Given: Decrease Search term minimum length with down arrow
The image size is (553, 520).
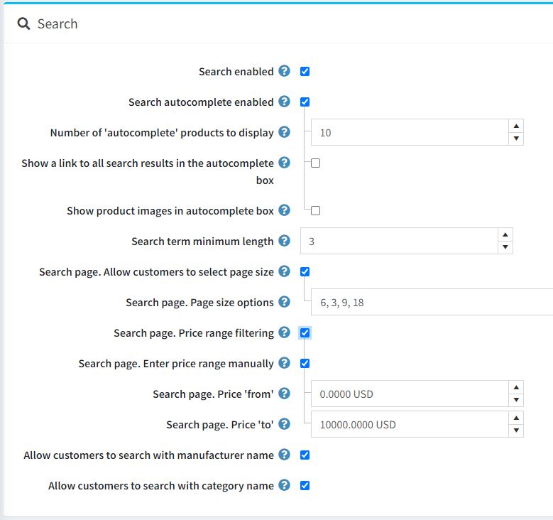Looking at the screenshot, I should (x=505, y=247).
